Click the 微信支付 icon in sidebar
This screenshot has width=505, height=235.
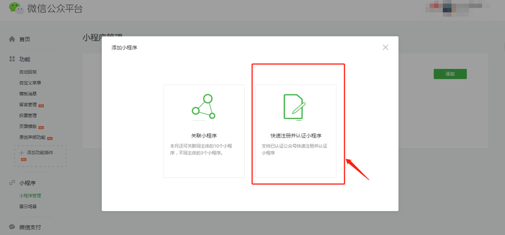[x=12, y=227]
